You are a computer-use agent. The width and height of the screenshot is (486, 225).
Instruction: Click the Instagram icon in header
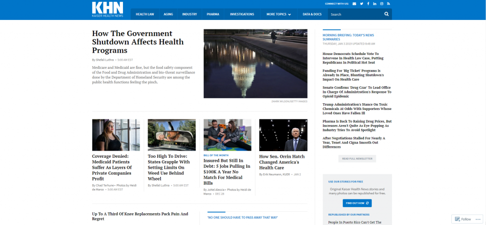[x=382, y=3]
